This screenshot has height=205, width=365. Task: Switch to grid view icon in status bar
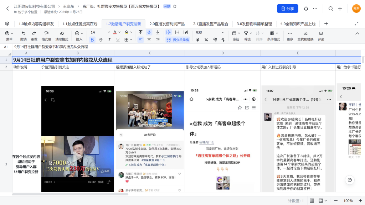(x=312, y=201)
